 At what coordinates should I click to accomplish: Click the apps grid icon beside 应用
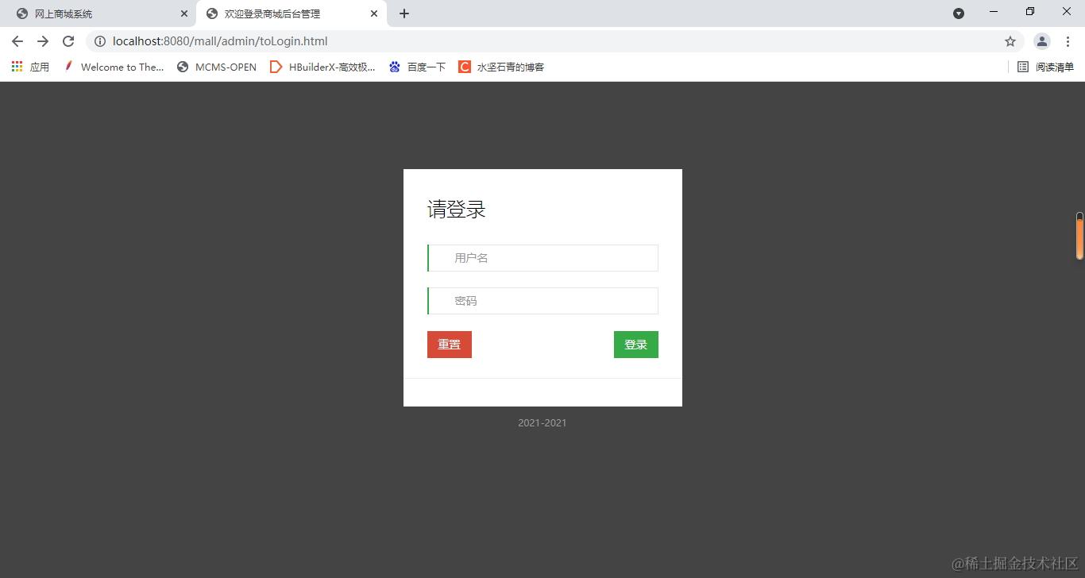[16, 67]
